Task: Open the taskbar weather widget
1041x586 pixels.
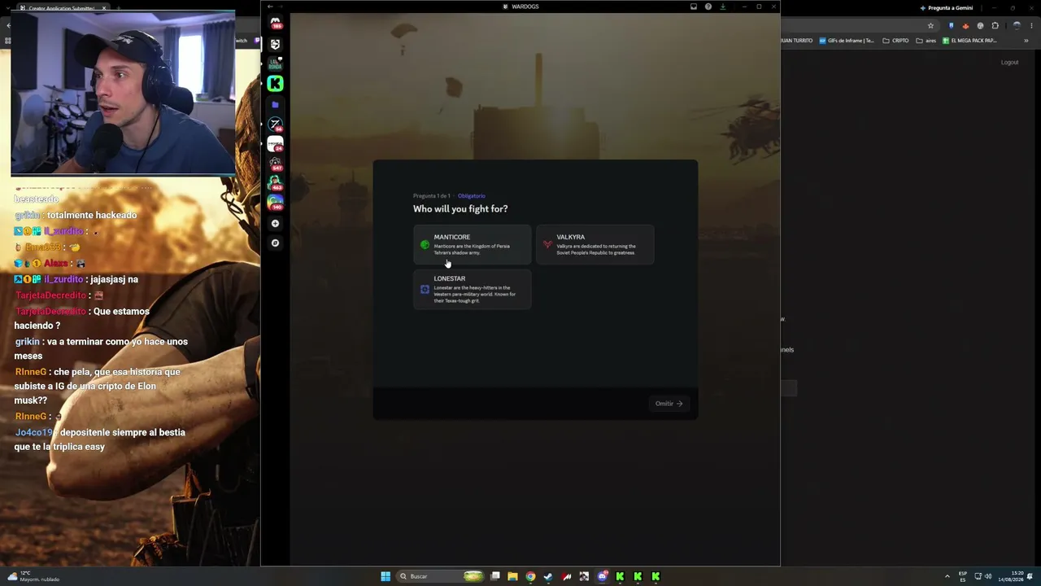Action: point(33,576)
